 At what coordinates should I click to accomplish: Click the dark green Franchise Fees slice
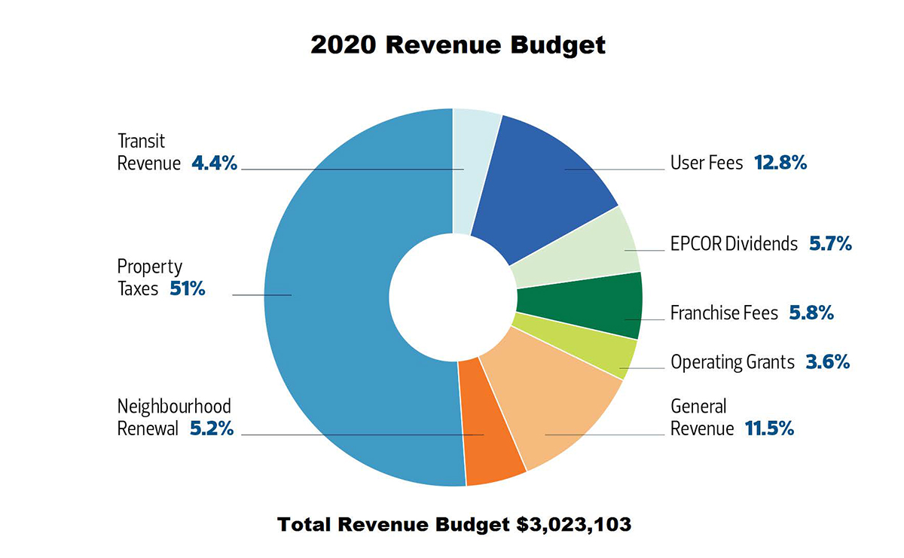pyautogui.click(x=595, y=304)
